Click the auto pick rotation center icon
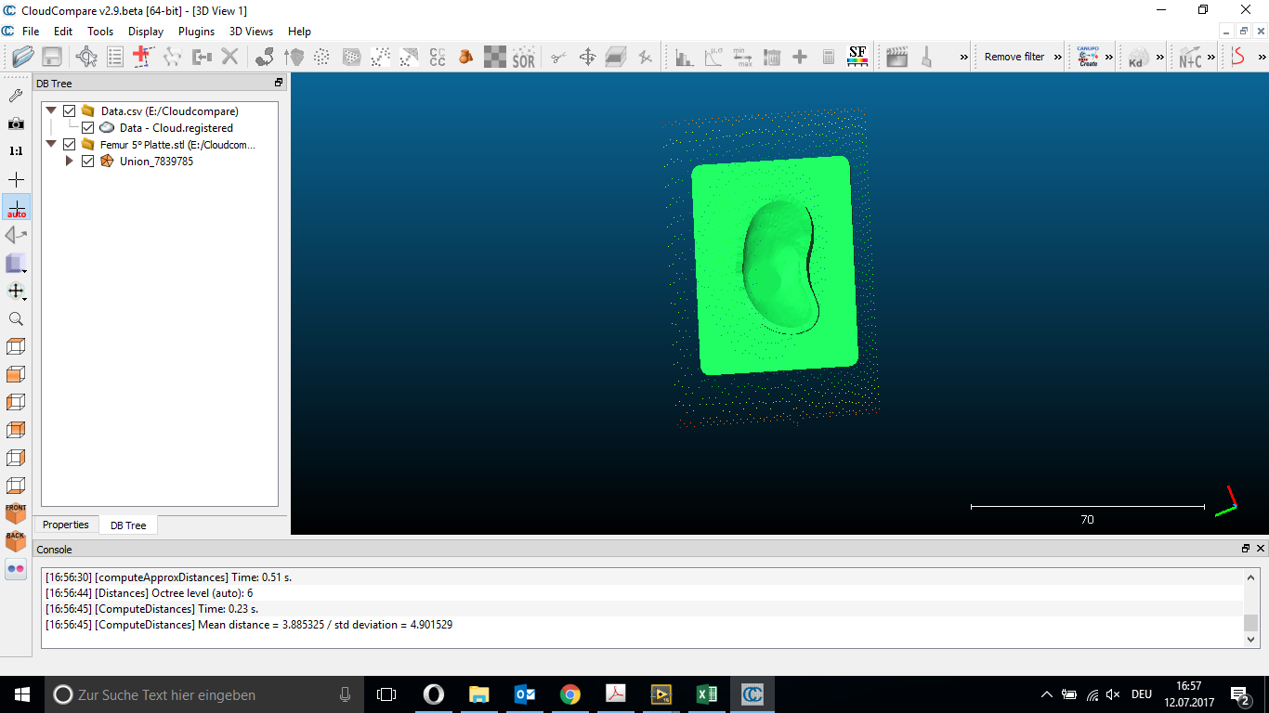 click(16, 207)
